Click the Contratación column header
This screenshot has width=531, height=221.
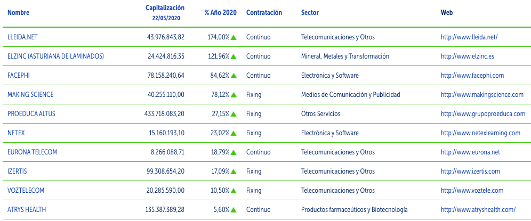264,13
